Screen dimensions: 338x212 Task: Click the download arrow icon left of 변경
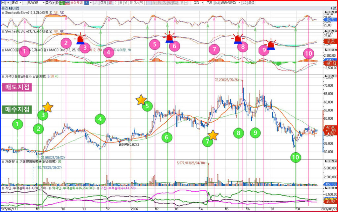tap(8, 3)
